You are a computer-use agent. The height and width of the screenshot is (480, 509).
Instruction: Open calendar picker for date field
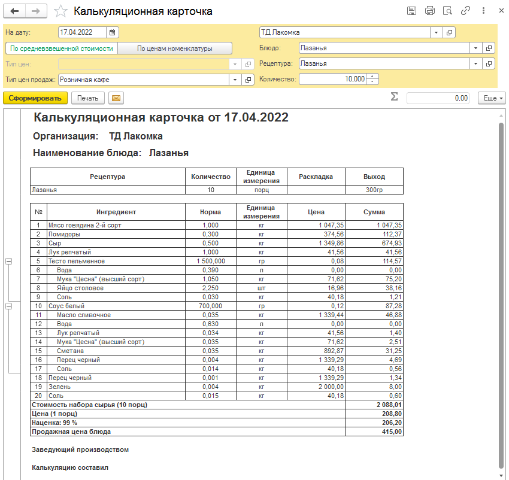[113, 32]
